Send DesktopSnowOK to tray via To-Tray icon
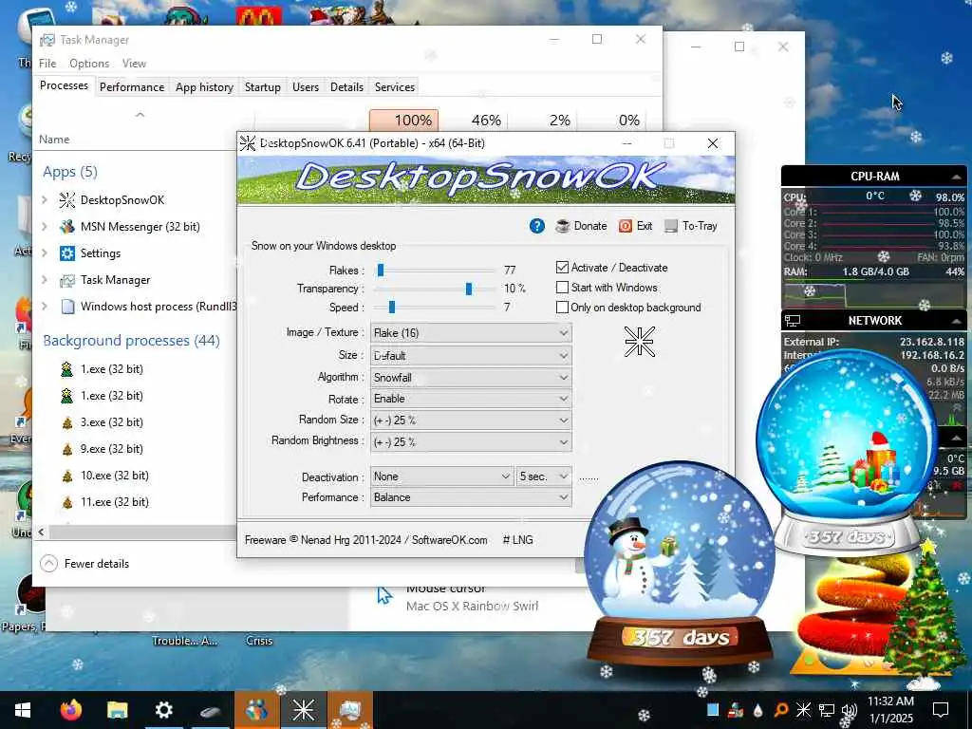This screenshot has height=729, width=972. pos(671,226)
